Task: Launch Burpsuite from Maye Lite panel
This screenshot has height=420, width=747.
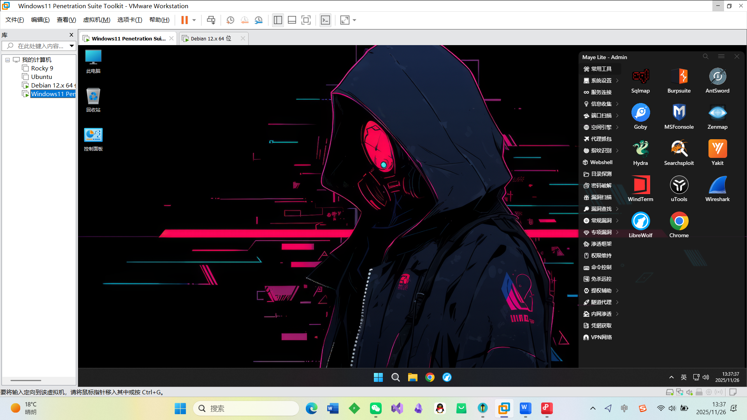Action: pyautogui.click(x=679, y=77)
